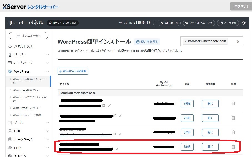Clear domain selector with the large X

click(x=238, y=42)
